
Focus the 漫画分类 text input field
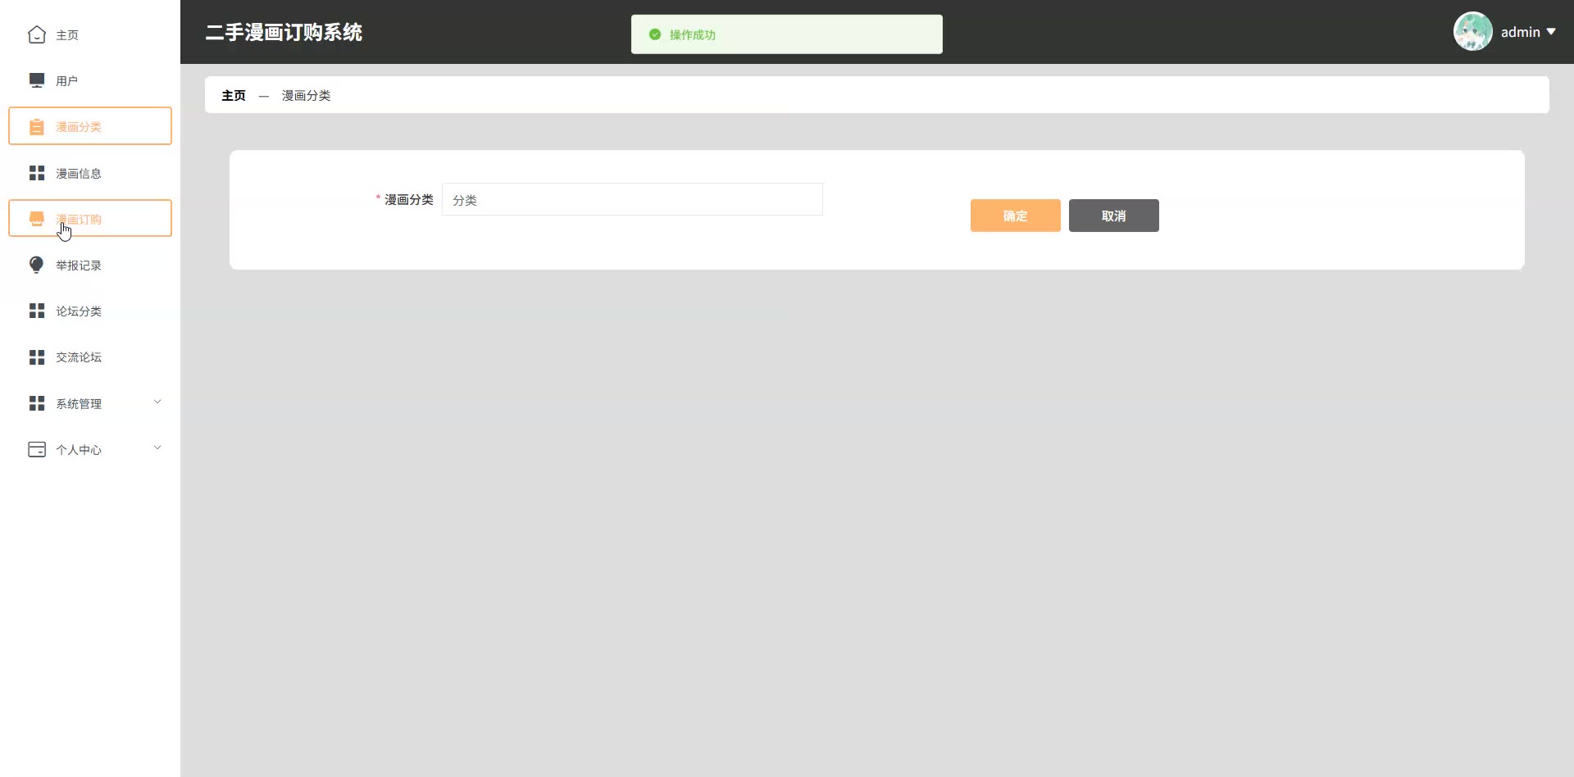[x=632, y=199]
